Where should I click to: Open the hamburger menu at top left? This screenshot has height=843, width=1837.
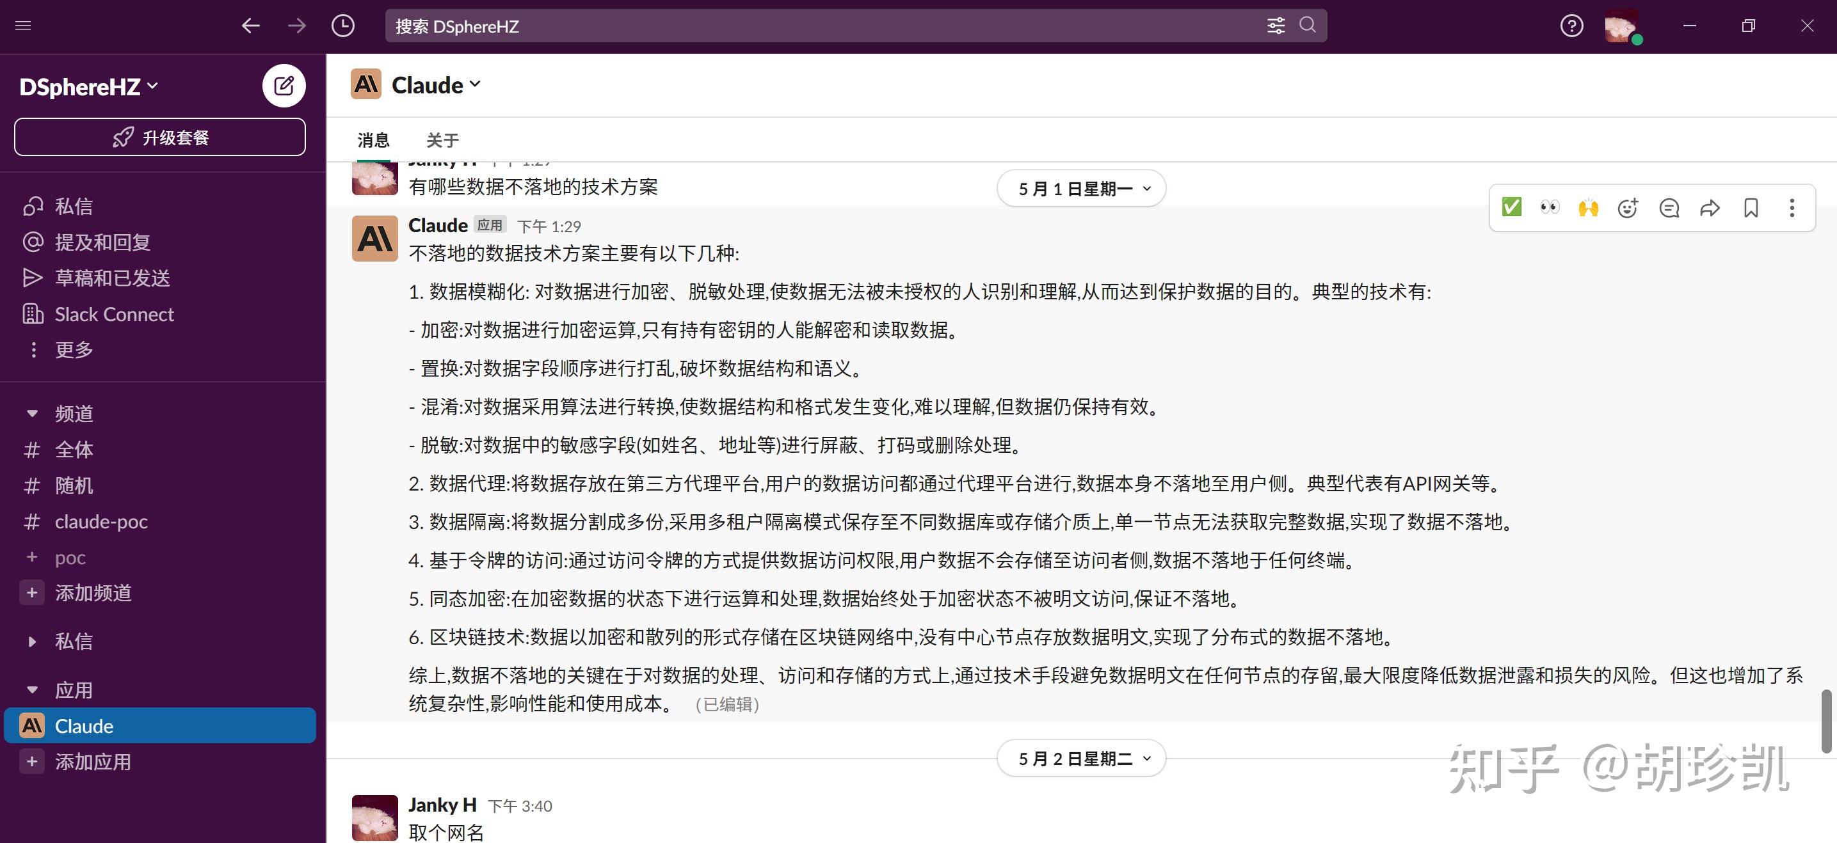coord(23,26)
